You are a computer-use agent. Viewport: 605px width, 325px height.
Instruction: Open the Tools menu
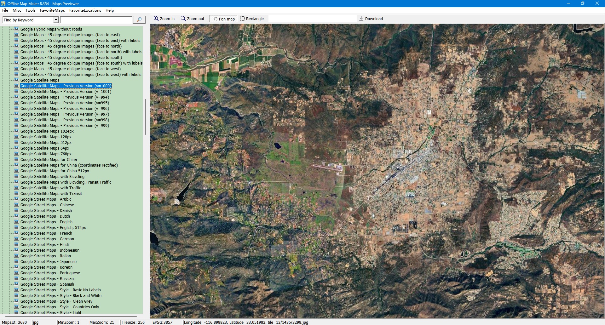coord(30,10)
